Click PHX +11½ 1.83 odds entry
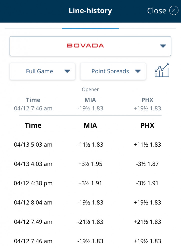The image size is (181, 250). point(147,145)
